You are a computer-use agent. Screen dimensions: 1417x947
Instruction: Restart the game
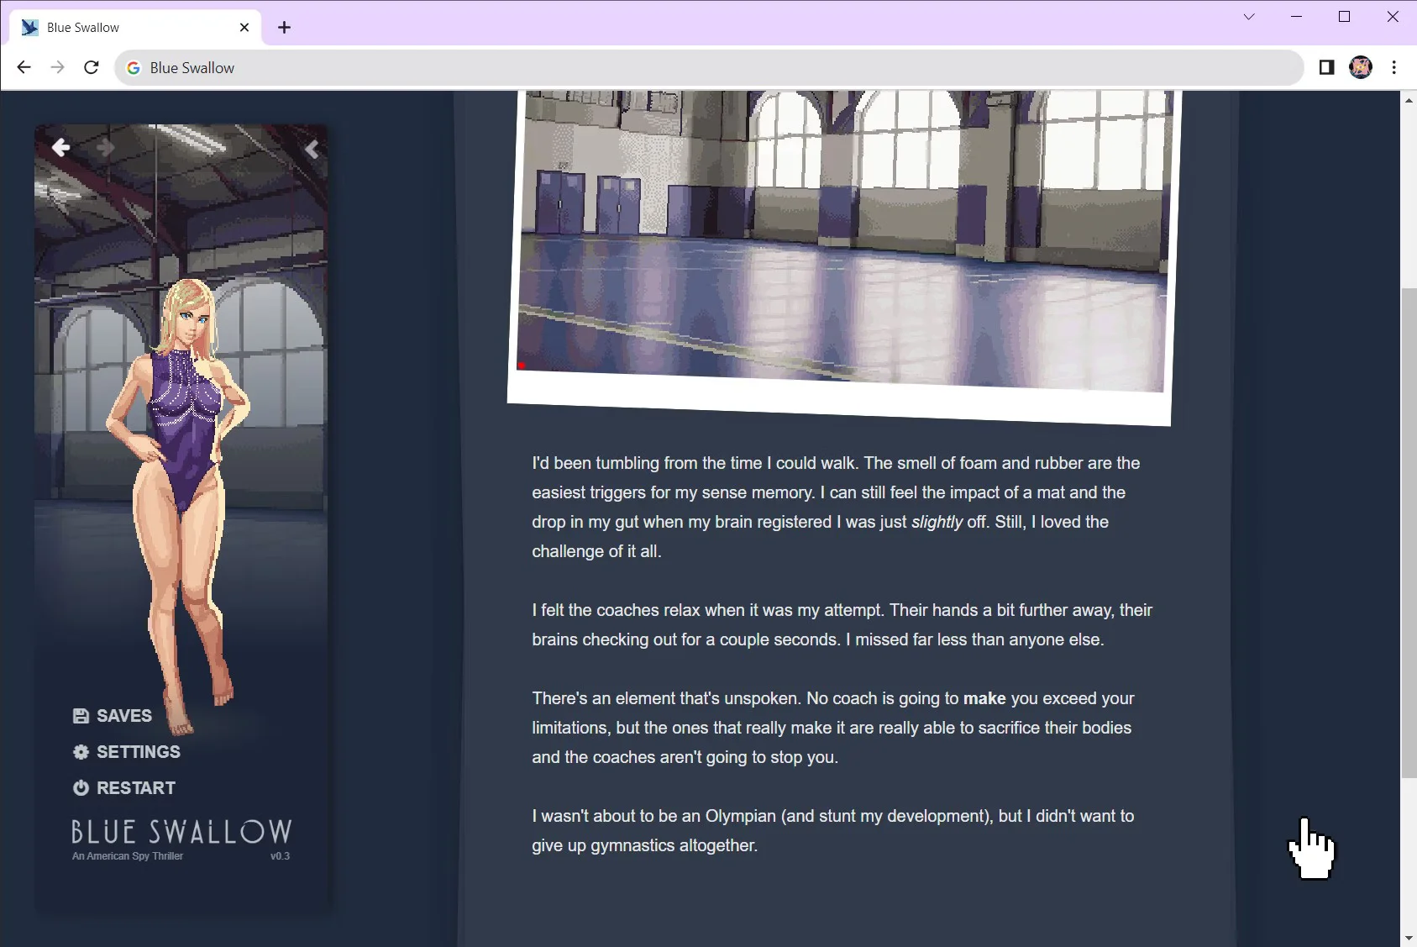tap(124, 788)
